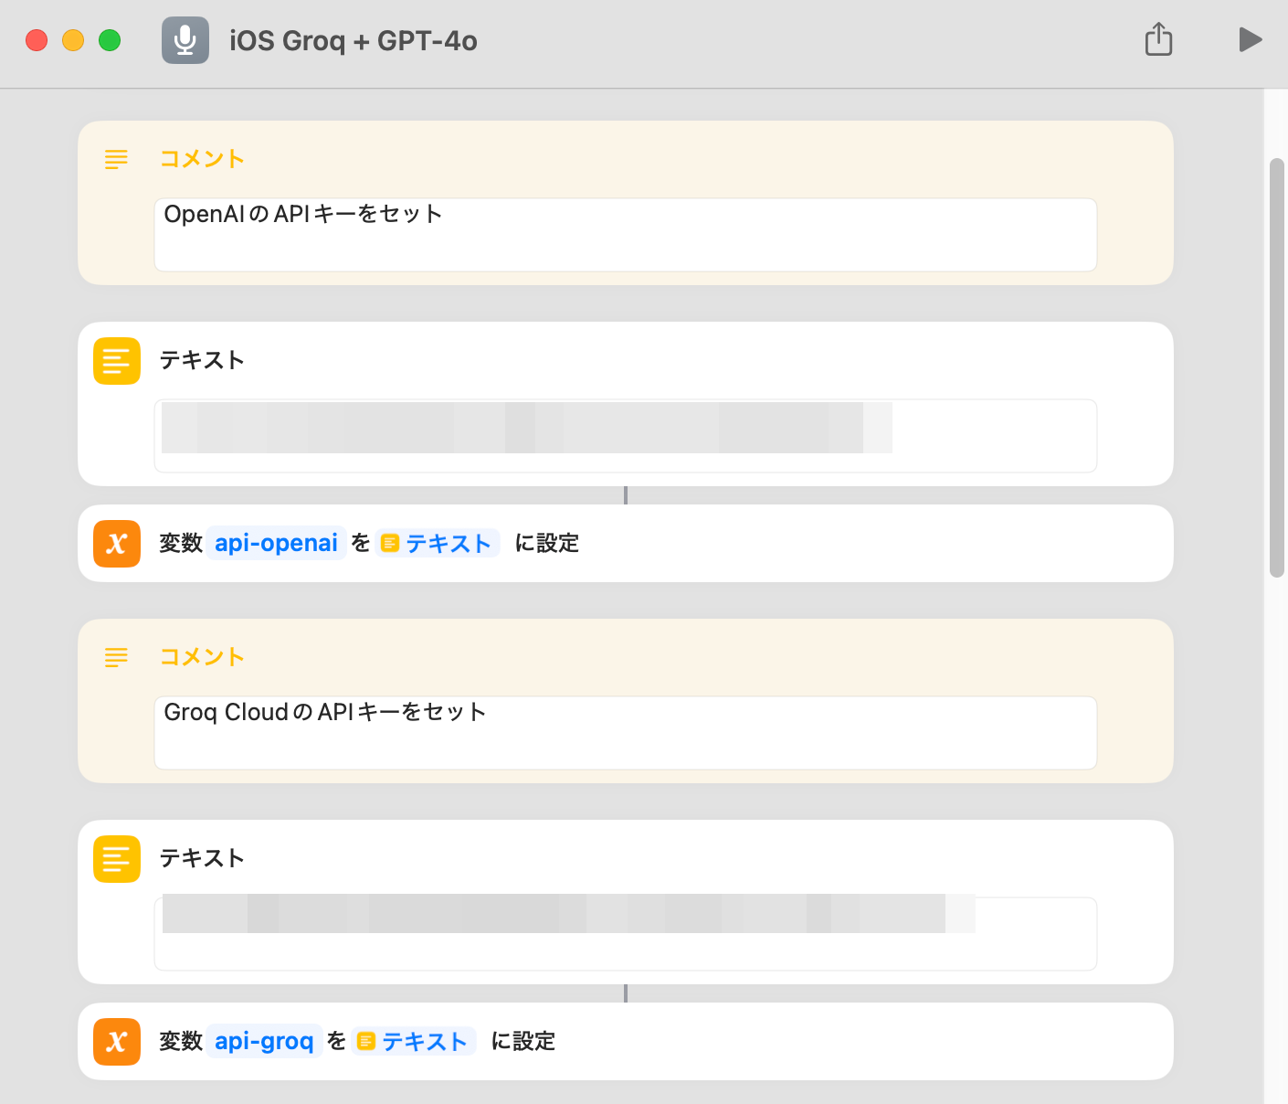The width and height of the screenshot is (1288, 1104).
Task: Click the yellow text icon above api-groq
Action: coord(117,859)
